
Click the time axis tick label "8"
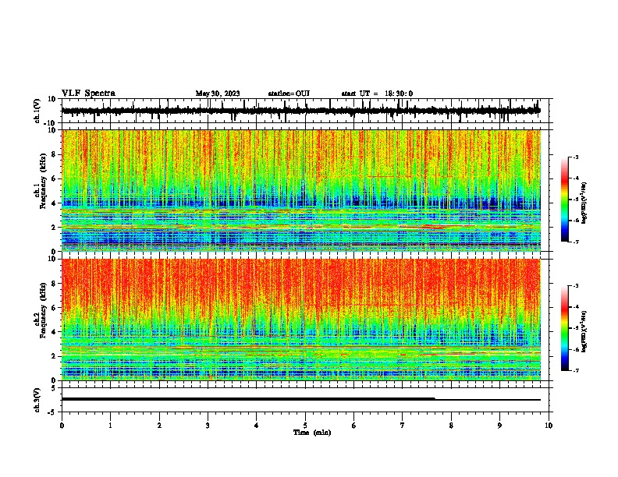coord(451,426)
